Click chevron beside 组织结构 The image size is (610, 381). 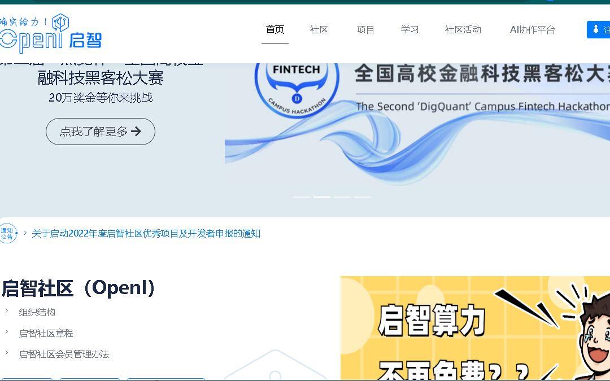click(7, 311)
